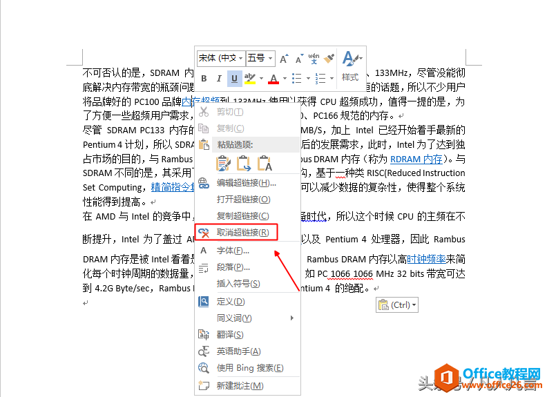This screenshot has width=547, height=397.
Task: Open bullets list dropdown arrow
Action: [308, 79]
